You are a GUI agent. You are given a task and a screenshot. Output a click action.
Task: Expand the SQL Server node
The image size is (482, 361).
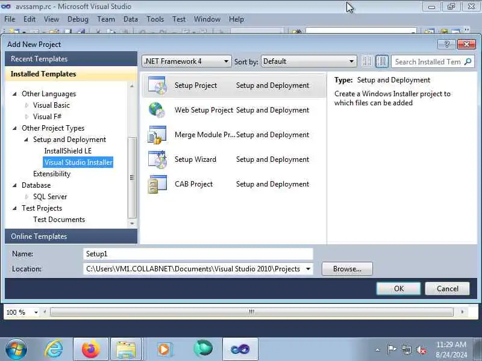tap(27, 197)
